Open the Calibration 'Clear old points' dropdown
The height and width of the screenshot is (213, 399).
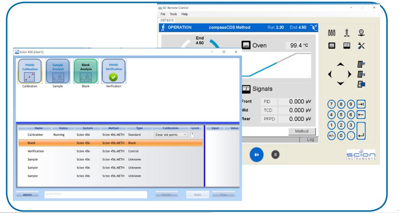coord(171,135)
